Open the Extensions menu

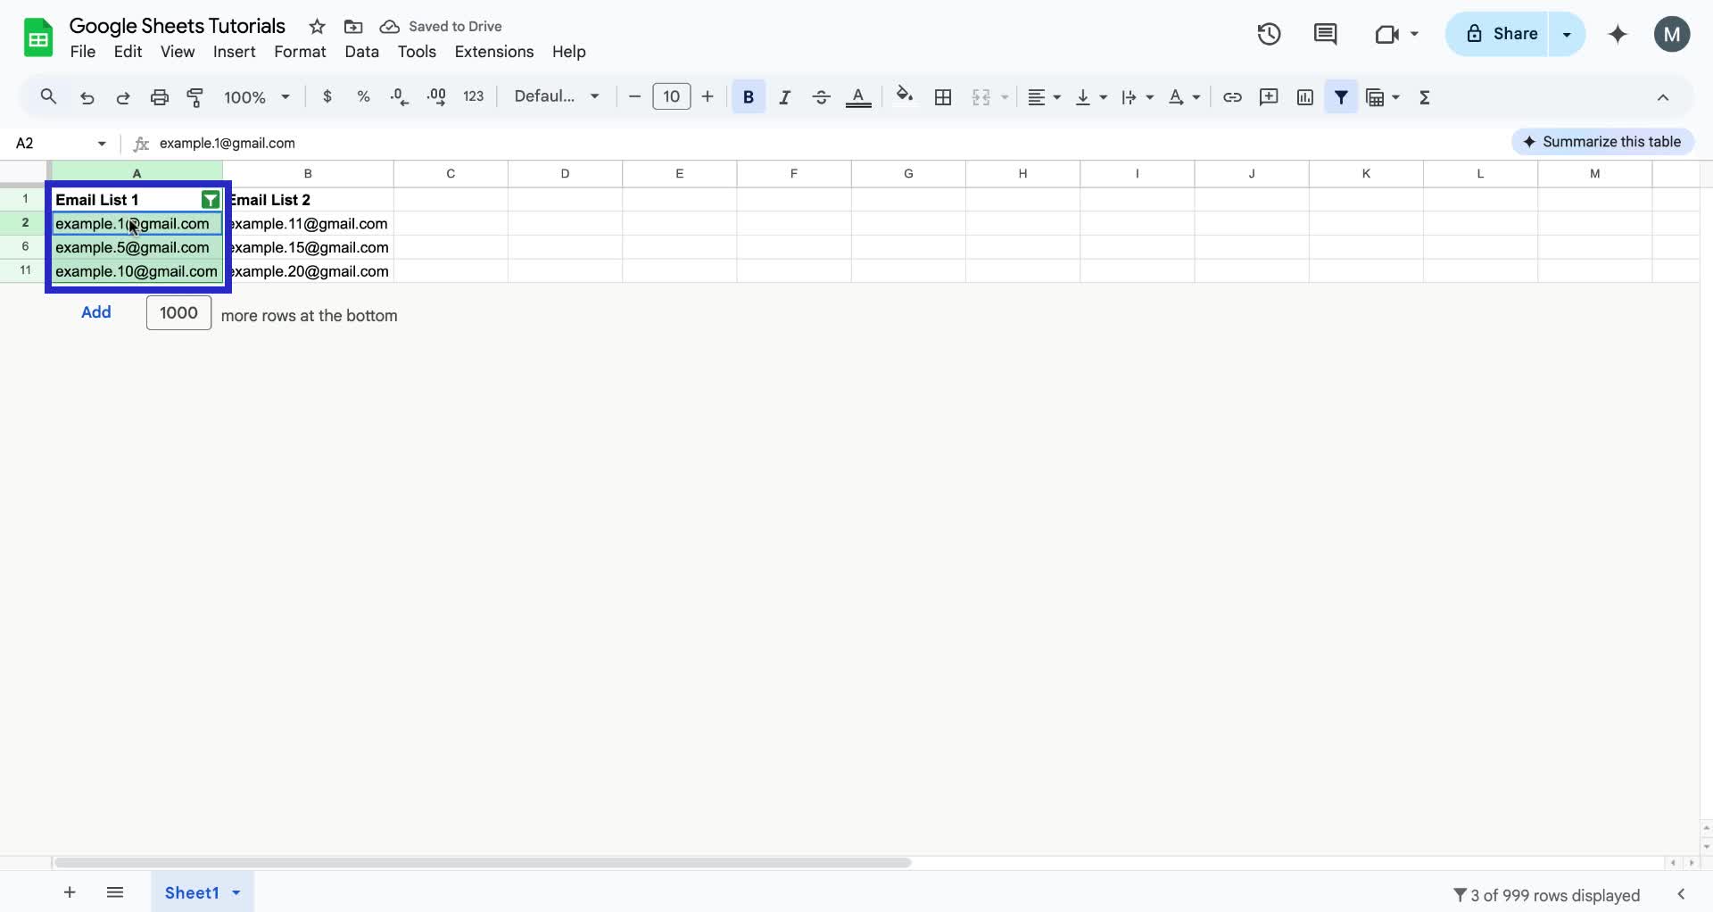[493, 52]
